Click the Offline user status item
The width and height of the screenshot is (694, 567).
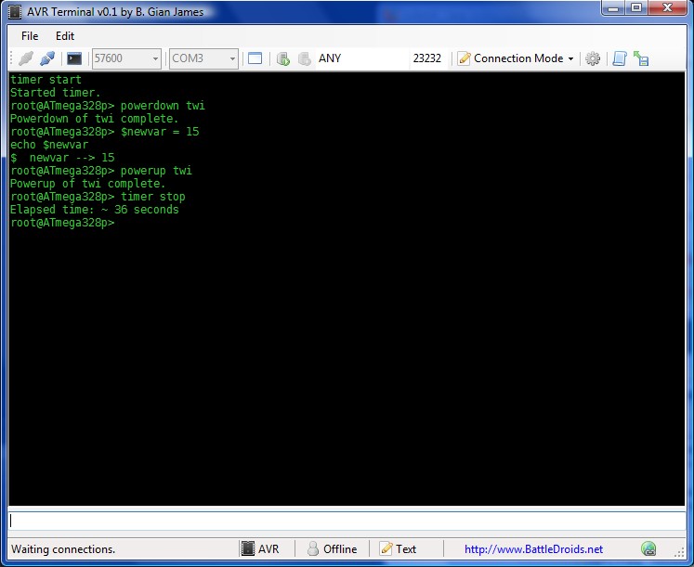(332, 548)
